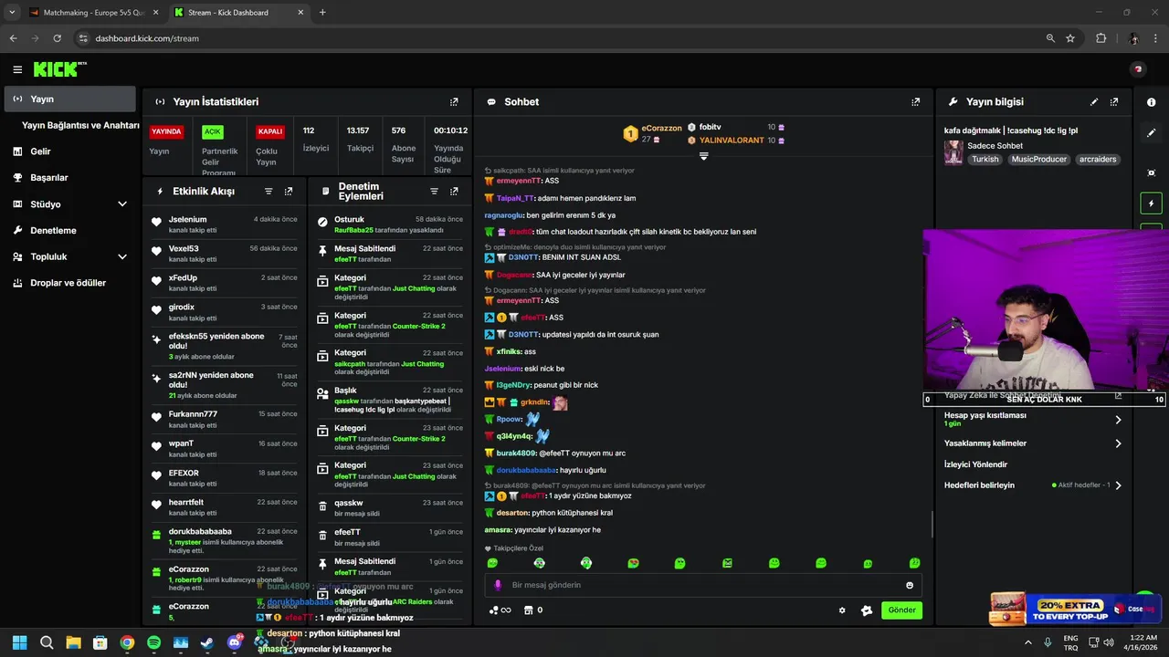Pop out the poll widget under the webcam
This screenshot has height=657, width=1169.
[1118, 396]
